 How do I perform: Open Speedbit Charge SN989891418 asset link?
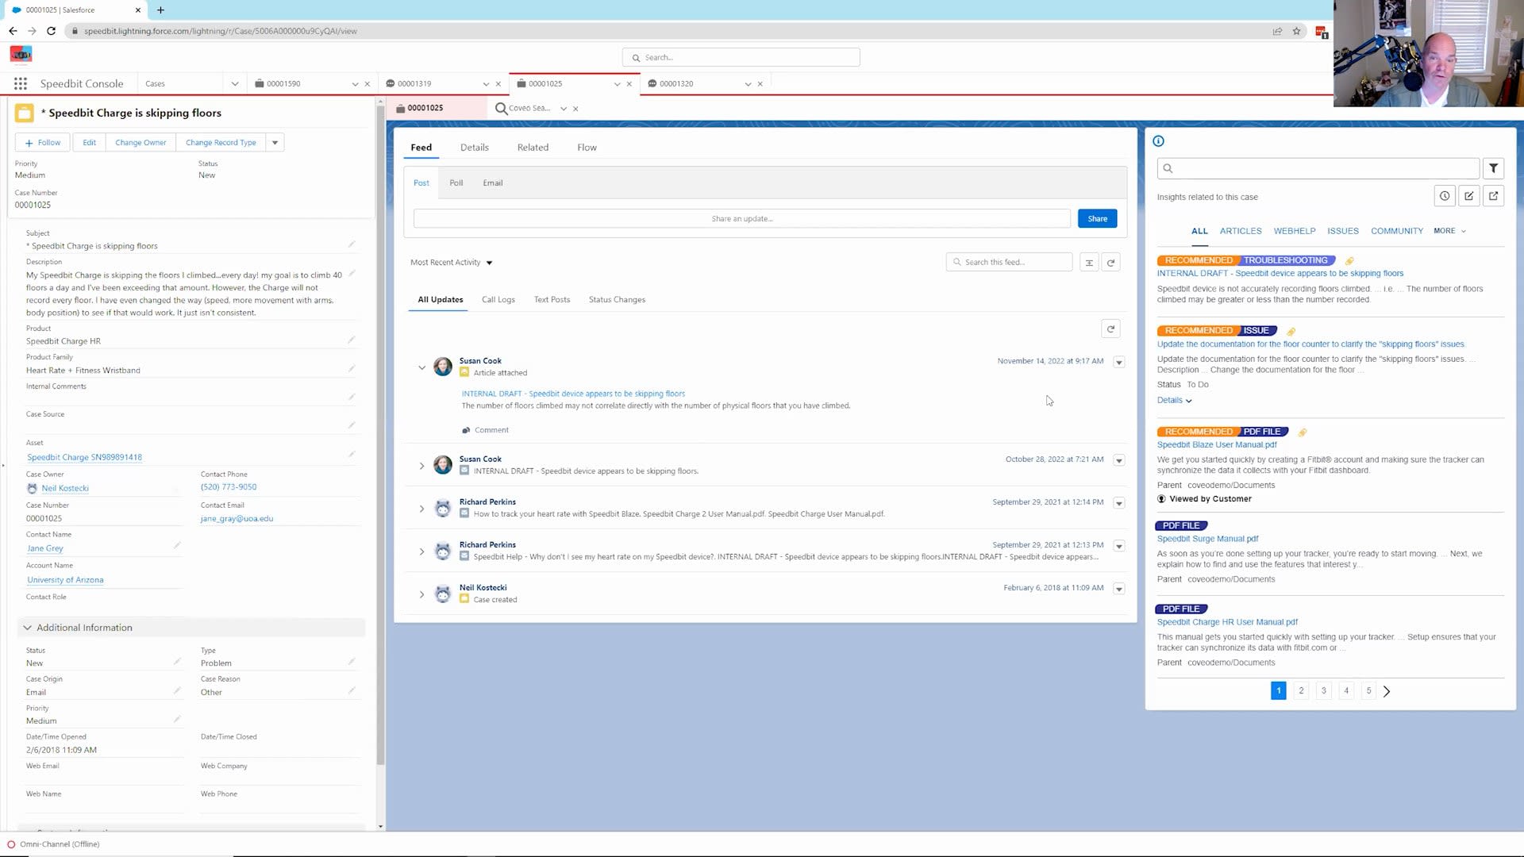click(x=84, y=458)
